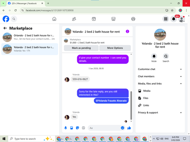Viewport: 190px width, 142px height.
Task: Expand Customise chat section
Action: (160, 69)
